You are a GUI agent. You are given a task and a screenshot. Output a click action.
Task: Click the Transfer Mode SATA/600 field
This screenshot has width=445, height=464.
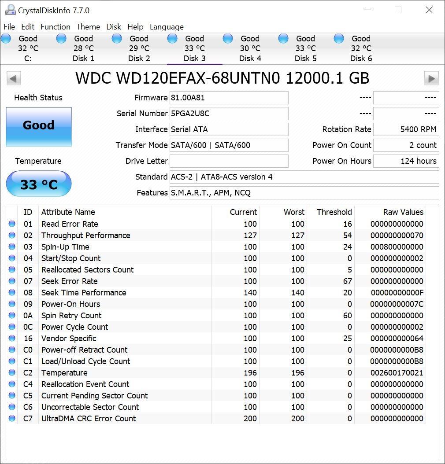coord(229,145)
